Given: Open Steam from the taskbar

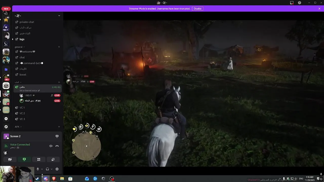Looking at the screenshot, I should 37,179.
